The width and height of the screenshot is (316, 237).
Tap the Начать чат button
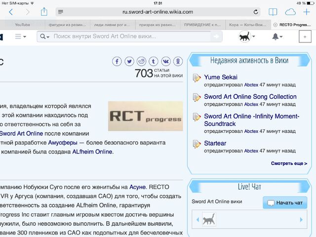click(285, 203)
